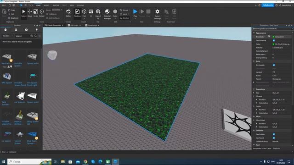
Task: Open Toolbox Inventory grid tab
Action: 16,30
